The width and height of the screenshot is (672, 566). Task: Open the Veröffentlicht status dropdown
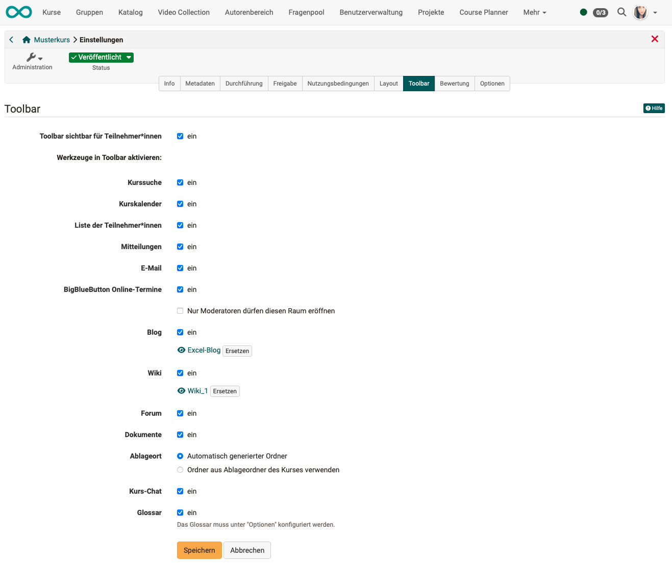[x=101, y=58]
